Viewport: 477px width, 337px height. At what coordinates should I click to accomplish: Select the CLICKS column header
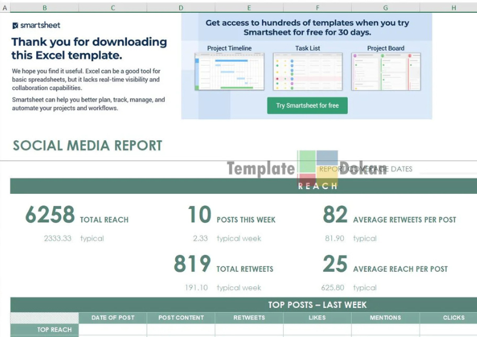449,318
